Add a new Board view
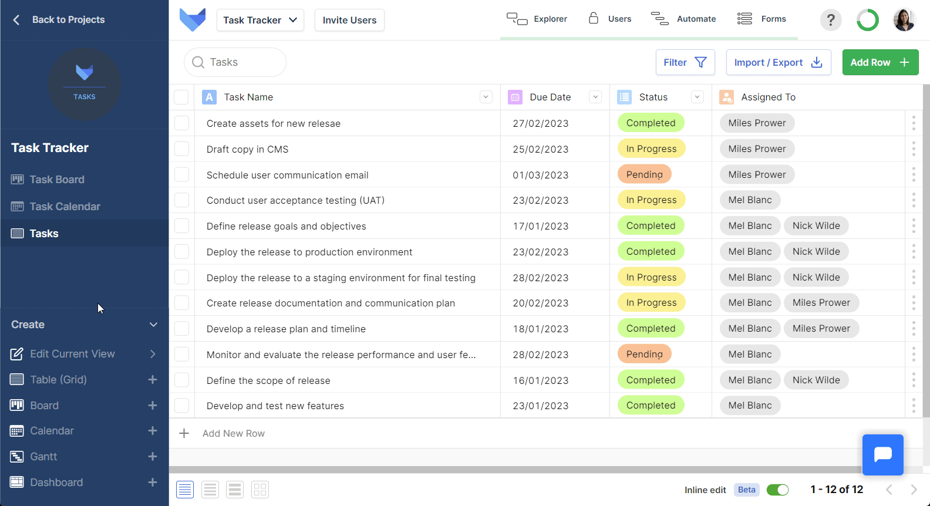 [153, 406]
